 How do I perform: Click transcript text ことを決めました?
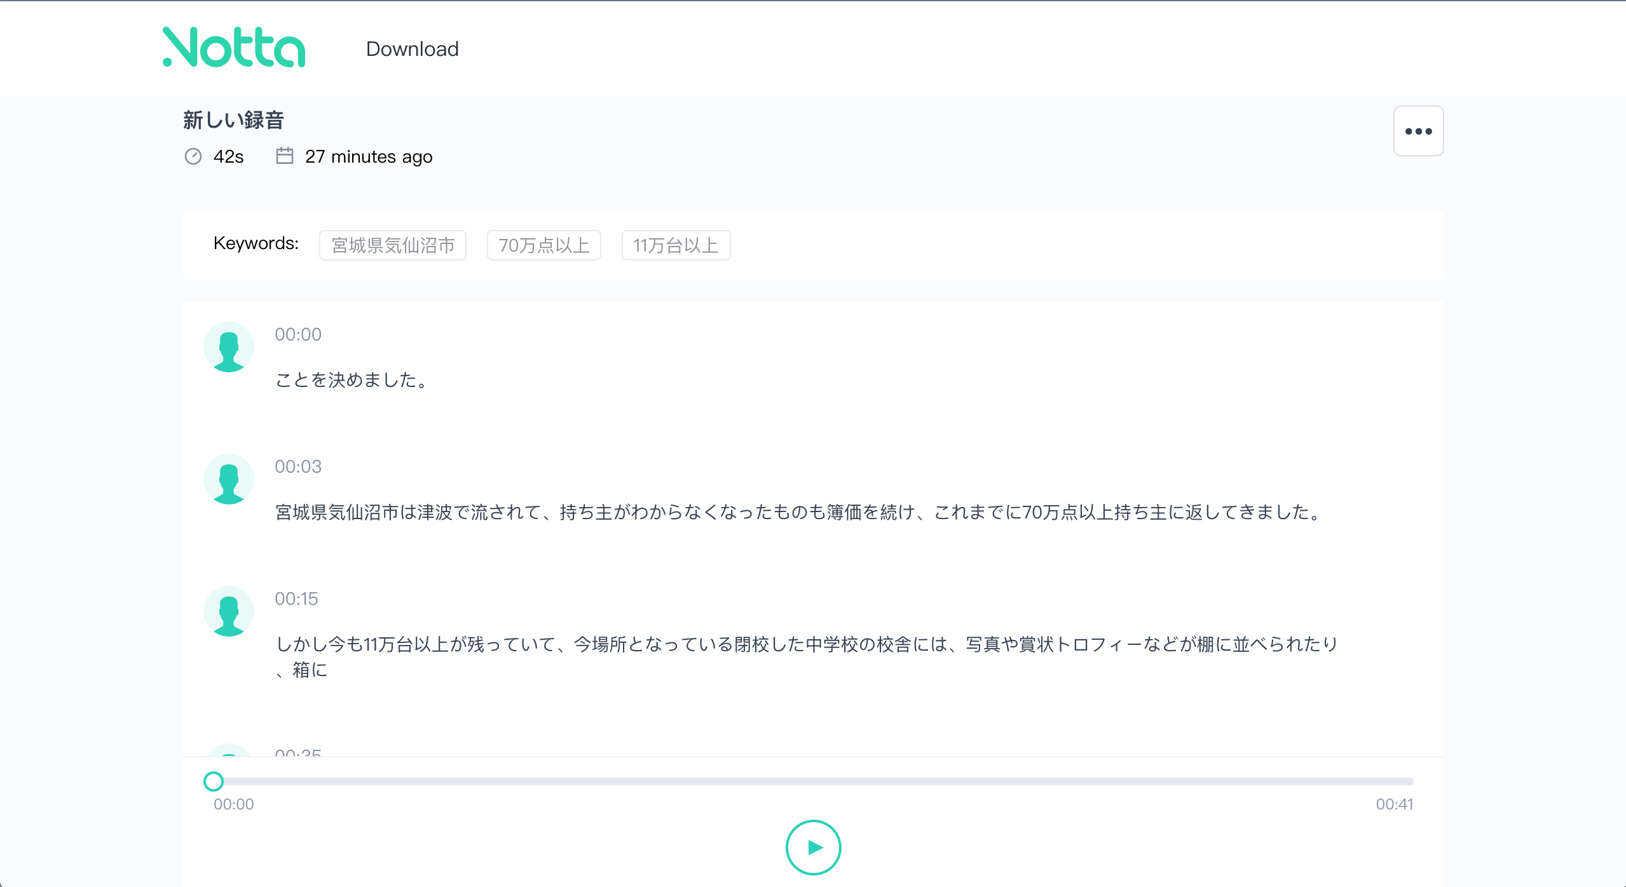[x=352, y=380]
